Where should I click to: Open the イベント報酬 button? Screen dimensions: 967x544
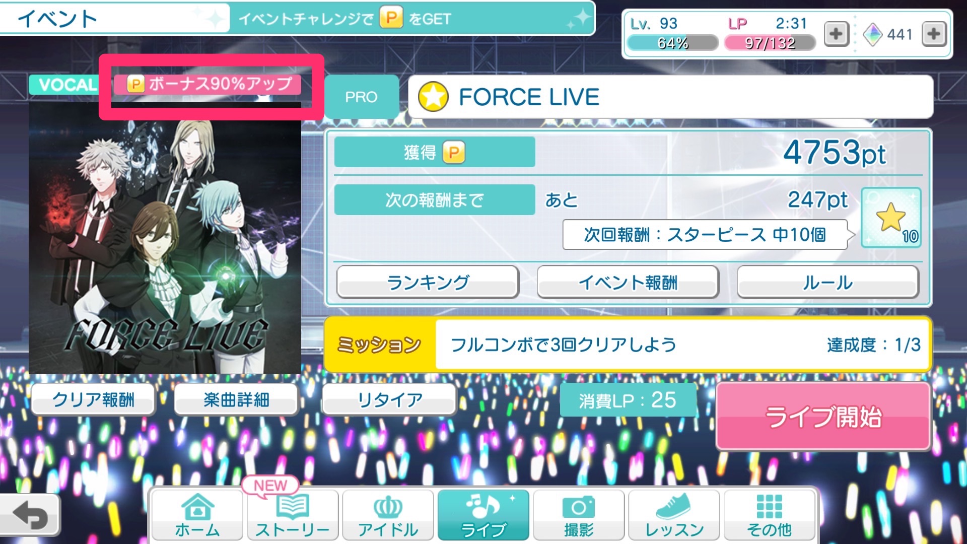(628, 282)
